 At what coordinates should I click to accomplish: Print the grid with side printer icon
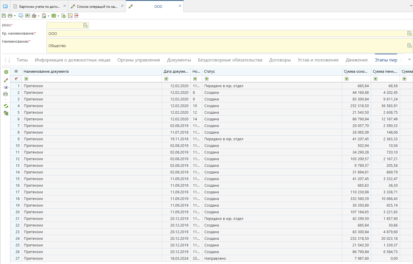(5, 94)
